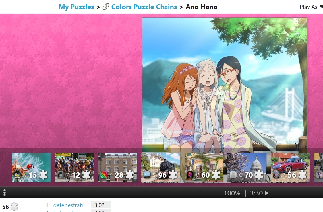Image resolution: width=323 pixels, height=212 pixels.
Task: Click the purple avatar on the 60-piece puzzle
Action: pyautogui.click(x=190, y=175)
